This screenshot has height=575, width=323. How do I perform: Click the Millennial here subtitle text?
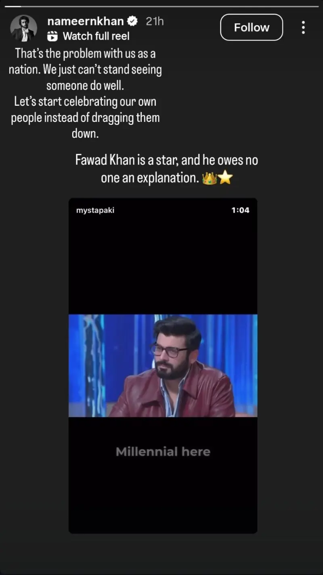pyautogui.click(x=163, y=451)
